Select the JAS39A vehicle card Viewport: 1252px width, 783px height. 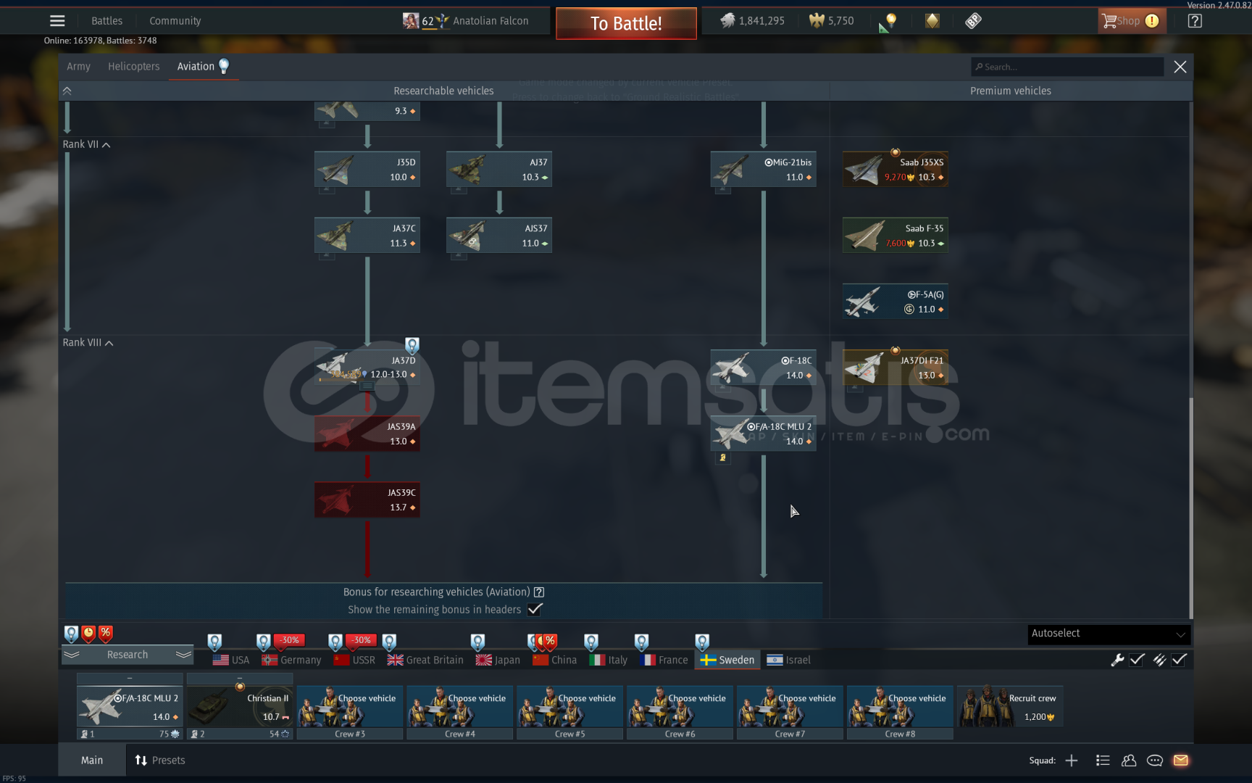(367, 434)
